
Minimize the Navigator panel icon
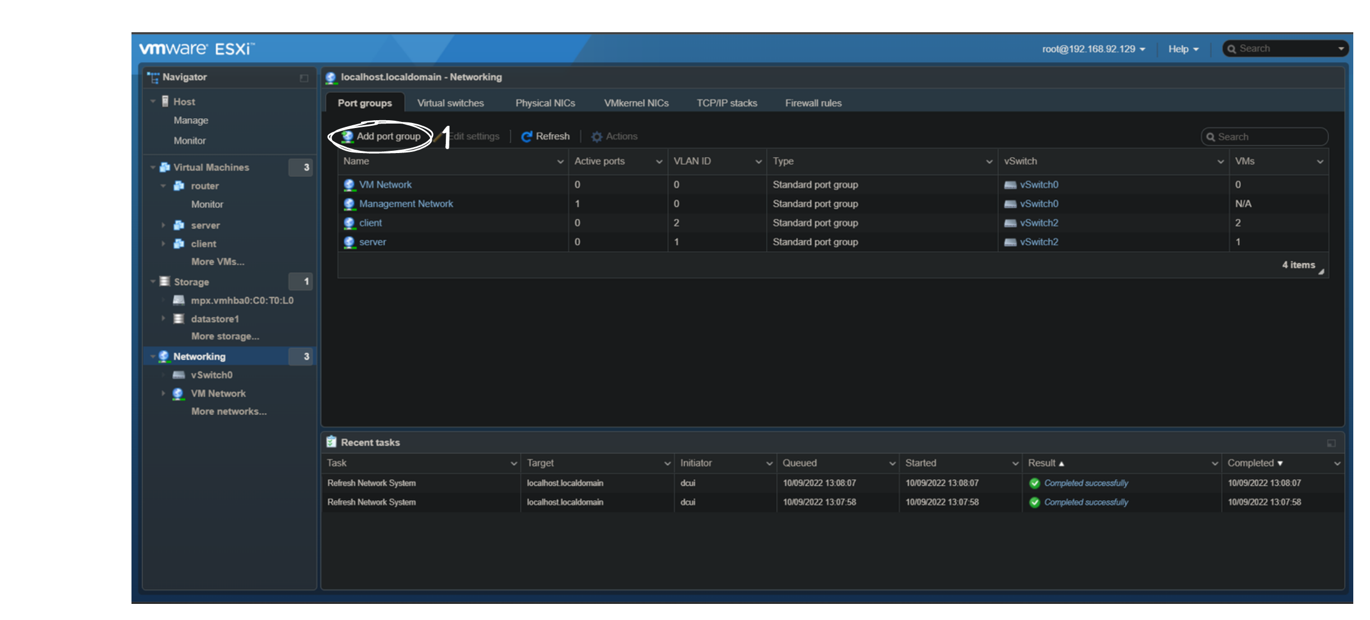point(304,78)
